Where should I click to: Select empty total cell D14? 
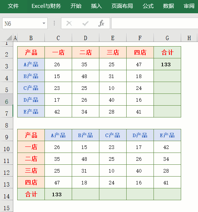click(85, 194)
